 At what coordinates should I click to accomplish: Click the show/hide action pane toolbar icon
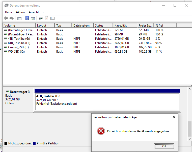click(33, 18)
